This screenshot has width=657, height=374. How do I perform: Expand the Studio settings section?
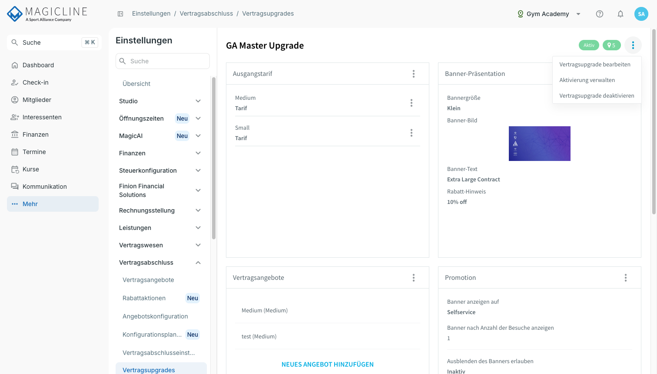[x=161, y=101]
